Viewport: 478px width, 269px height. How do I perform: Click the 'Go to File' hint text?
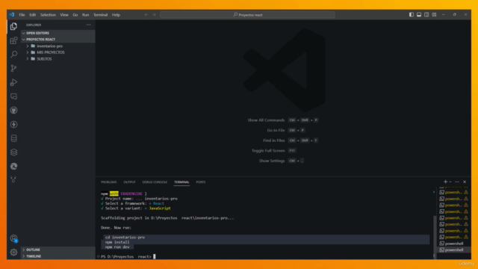[276, 130]
